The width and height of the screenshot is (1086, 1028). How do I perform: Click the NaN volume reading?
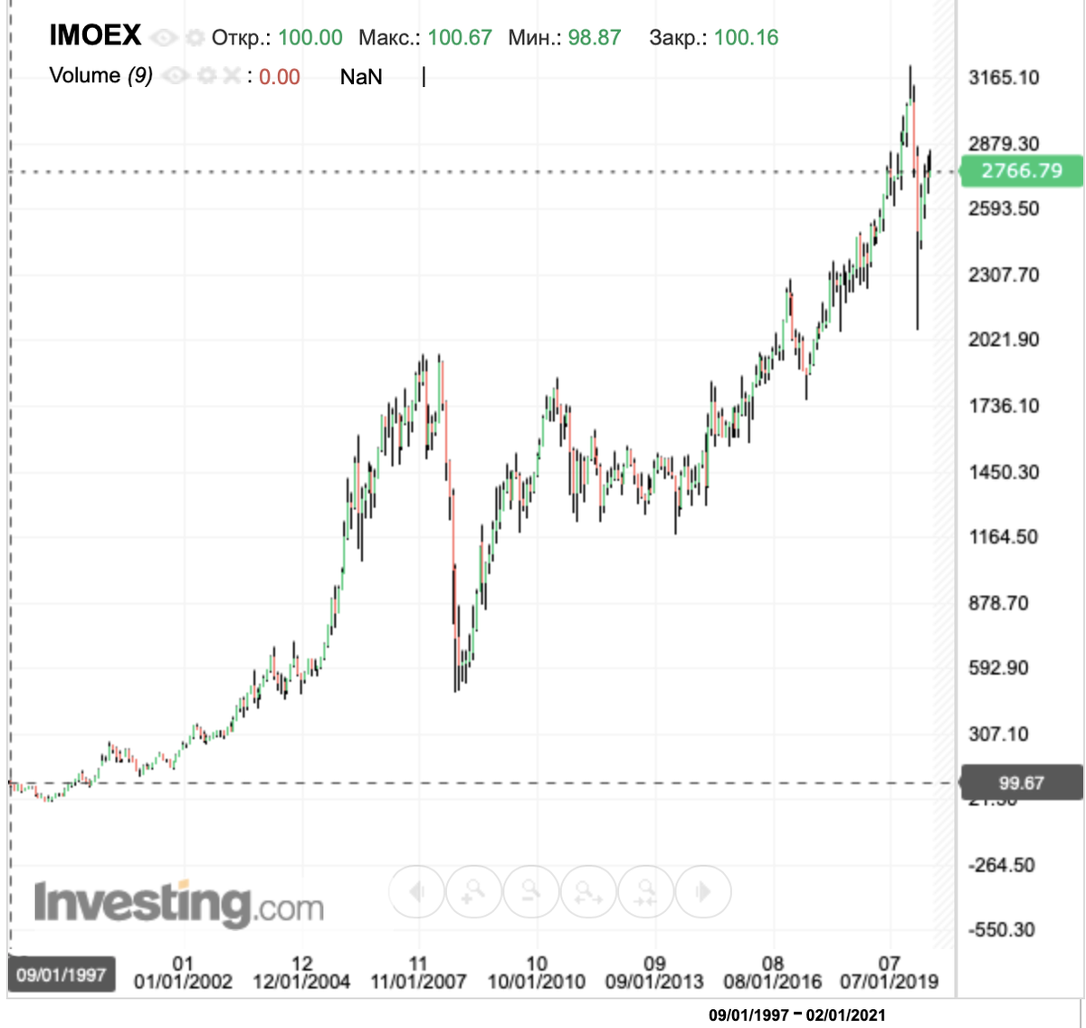[x=361, y=77]
